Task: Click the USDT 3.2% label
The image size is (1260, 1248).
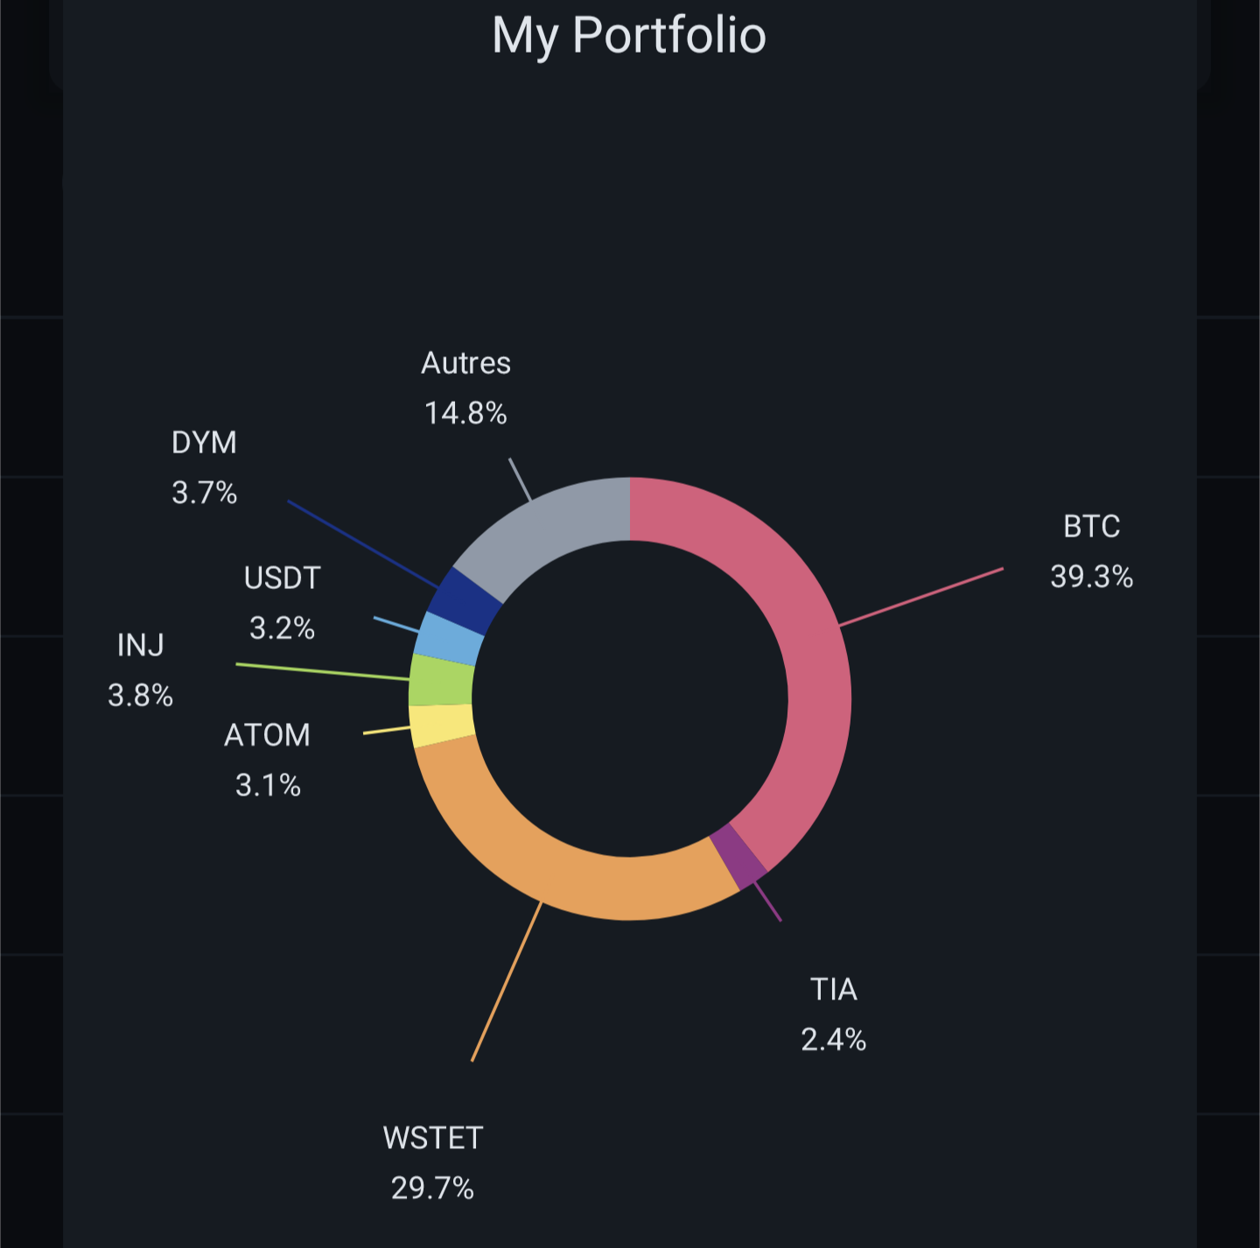Action: click(282, 602)
